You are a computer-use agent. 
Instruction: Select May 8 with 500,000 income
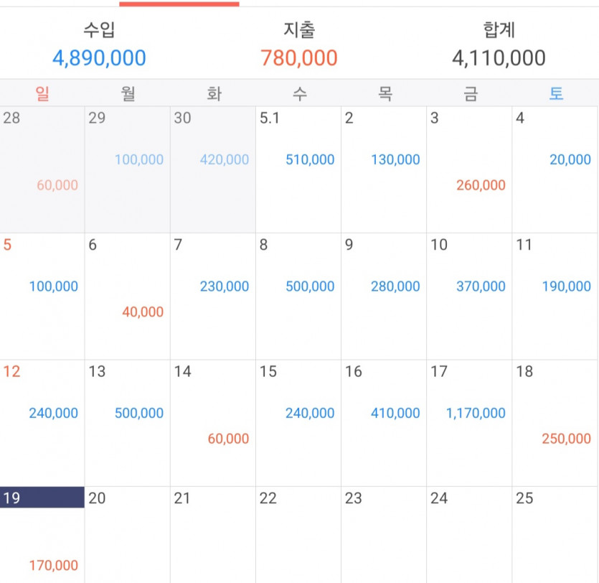click(x=298, y=297)
